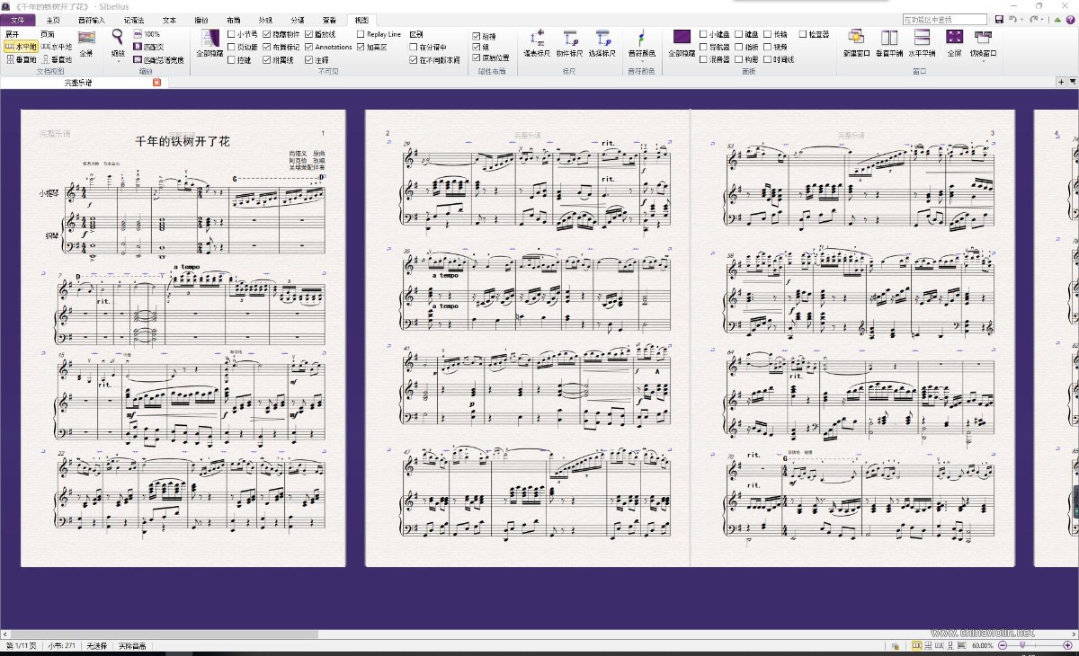Screen dimensions: 1079x656
Task: Open the Undo history dropdown arrow
Action: (x=1022, y=20)
